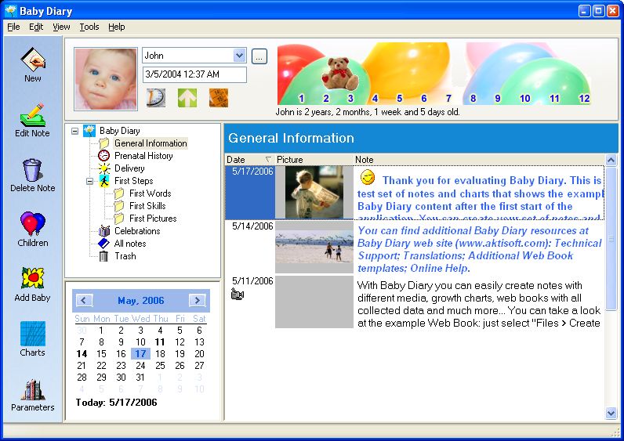Click the baby photo thumbnail
This screenshot has height=441, width=624.
(106, 79)
